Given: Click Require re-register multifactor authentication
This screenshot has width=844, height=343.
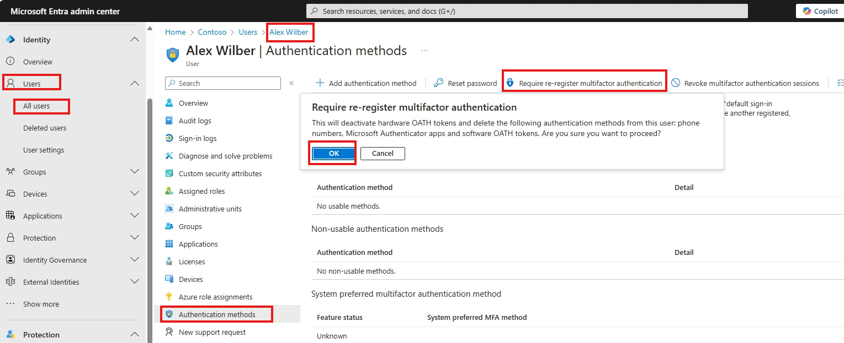Looking at the screenshot, I should pos(584,83).
